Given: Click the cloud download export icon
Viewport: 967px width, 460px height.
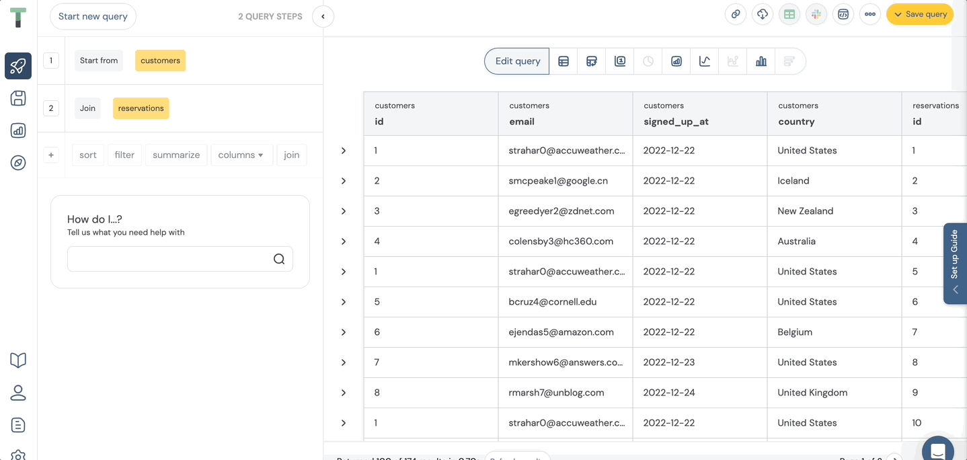Looking at the screenshot, I should coord(763,14).
